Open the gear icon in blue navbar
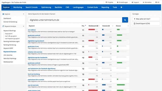The width and height of the screenshot is (162, 91). [x=121, y=7]
